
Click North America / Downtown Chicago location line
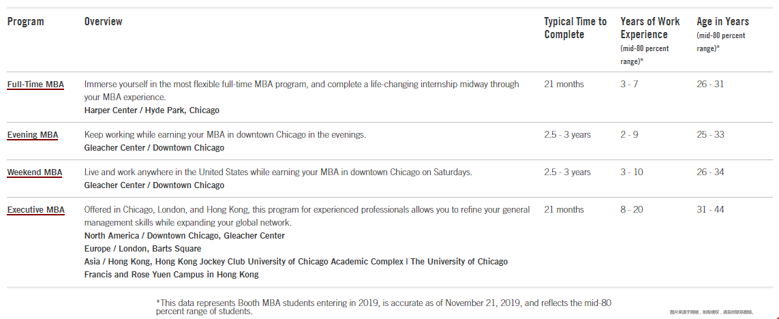[x=184, y=236]
